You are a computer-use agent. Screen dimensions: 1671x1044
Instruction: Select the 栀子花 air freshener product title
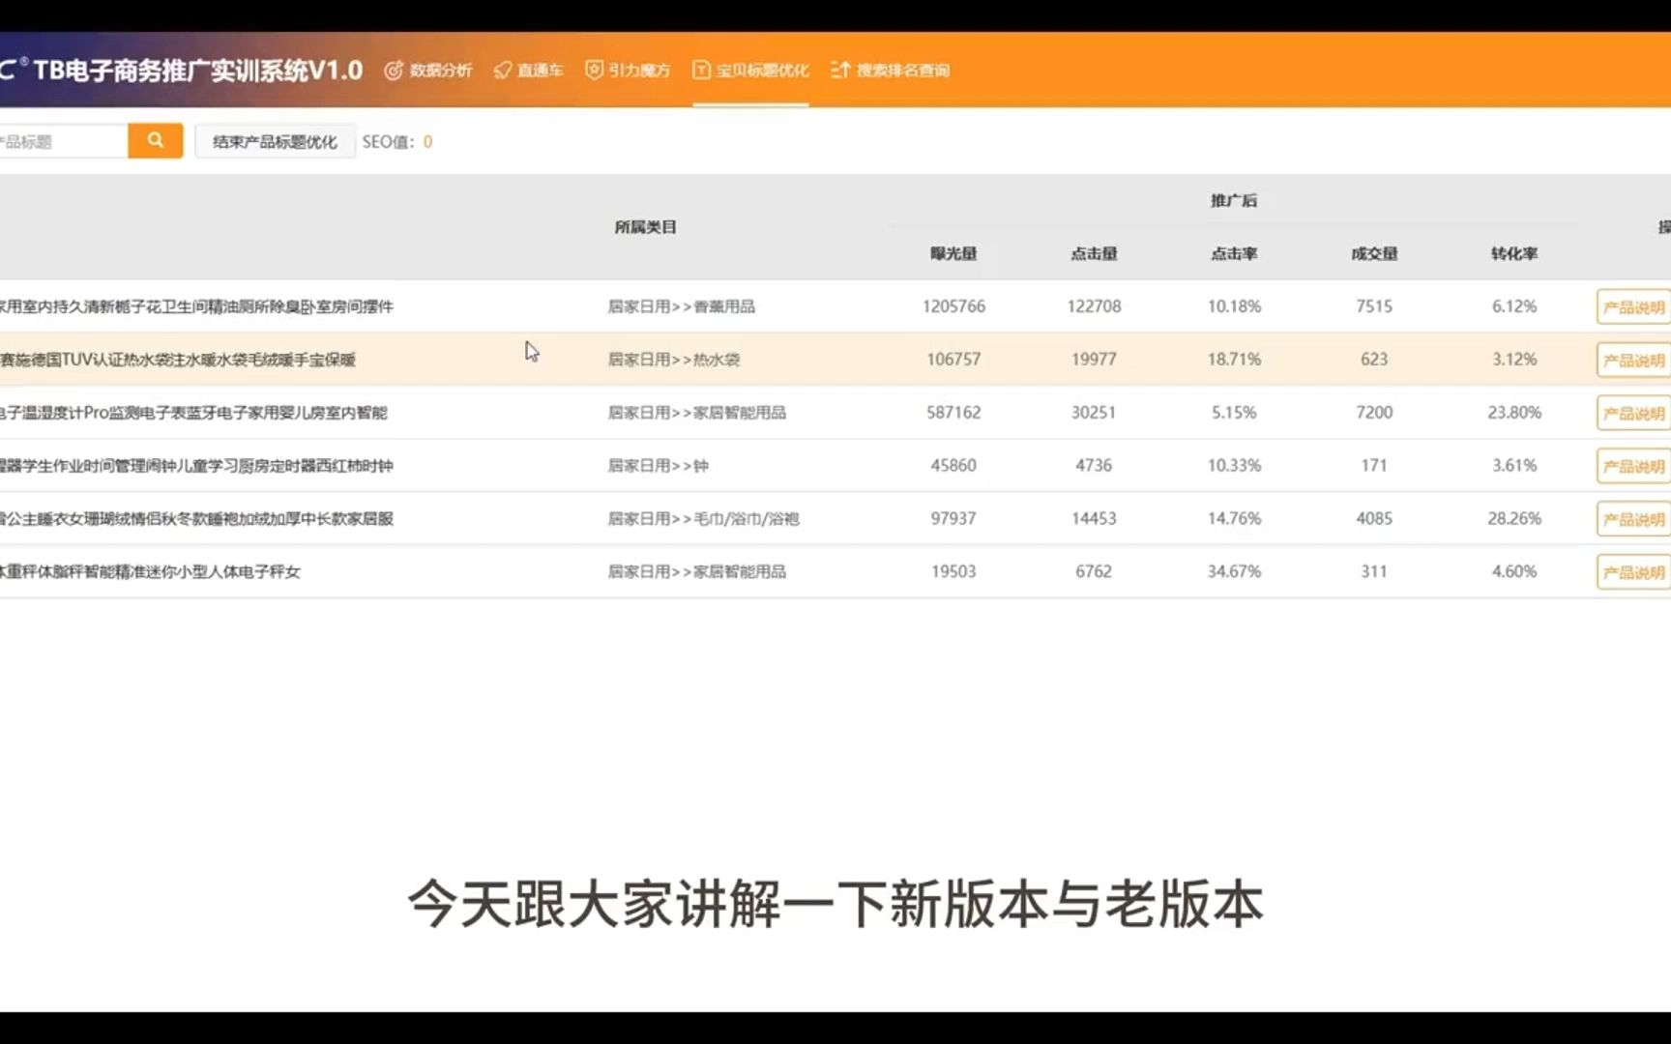point(196,306)
